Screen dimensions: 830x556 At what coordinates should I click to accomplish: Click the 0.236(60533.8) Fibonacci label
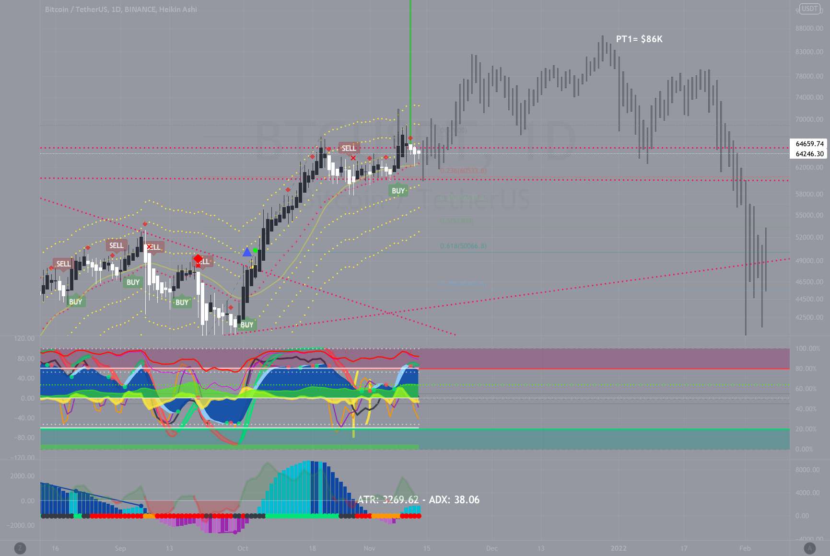463,171
